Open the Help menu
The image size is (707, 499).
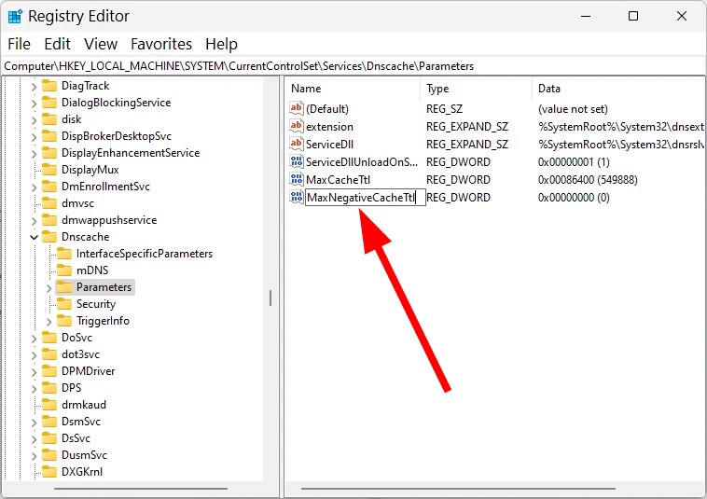click(x=221, y=44)
